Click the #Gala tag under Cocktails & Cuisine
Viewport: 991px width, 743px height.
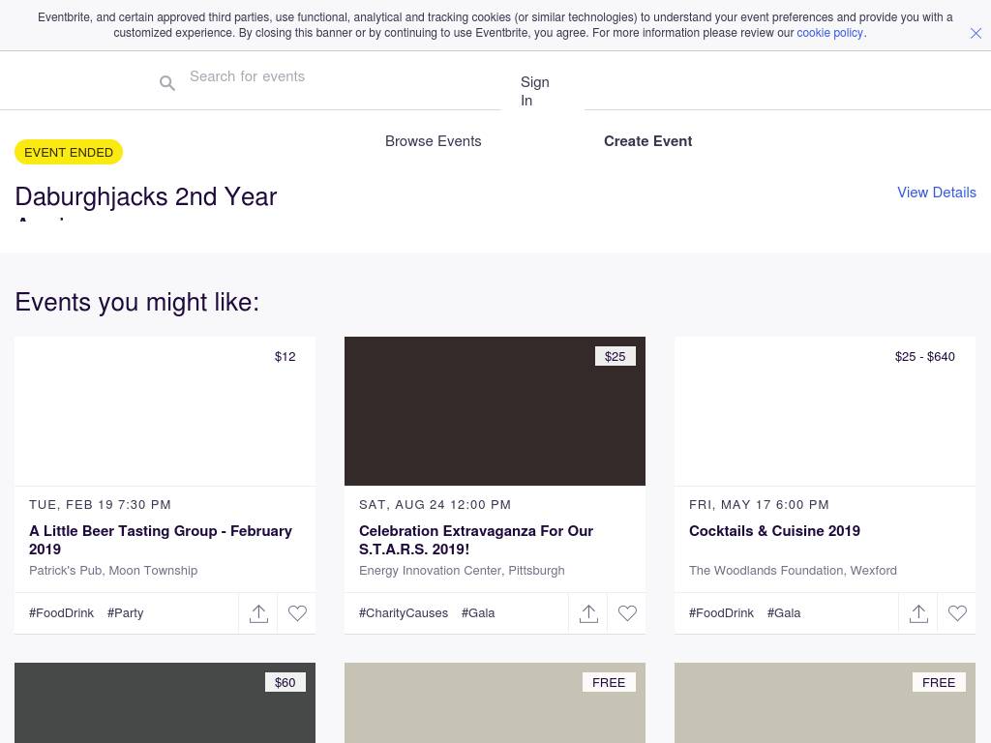pos(784,613)
